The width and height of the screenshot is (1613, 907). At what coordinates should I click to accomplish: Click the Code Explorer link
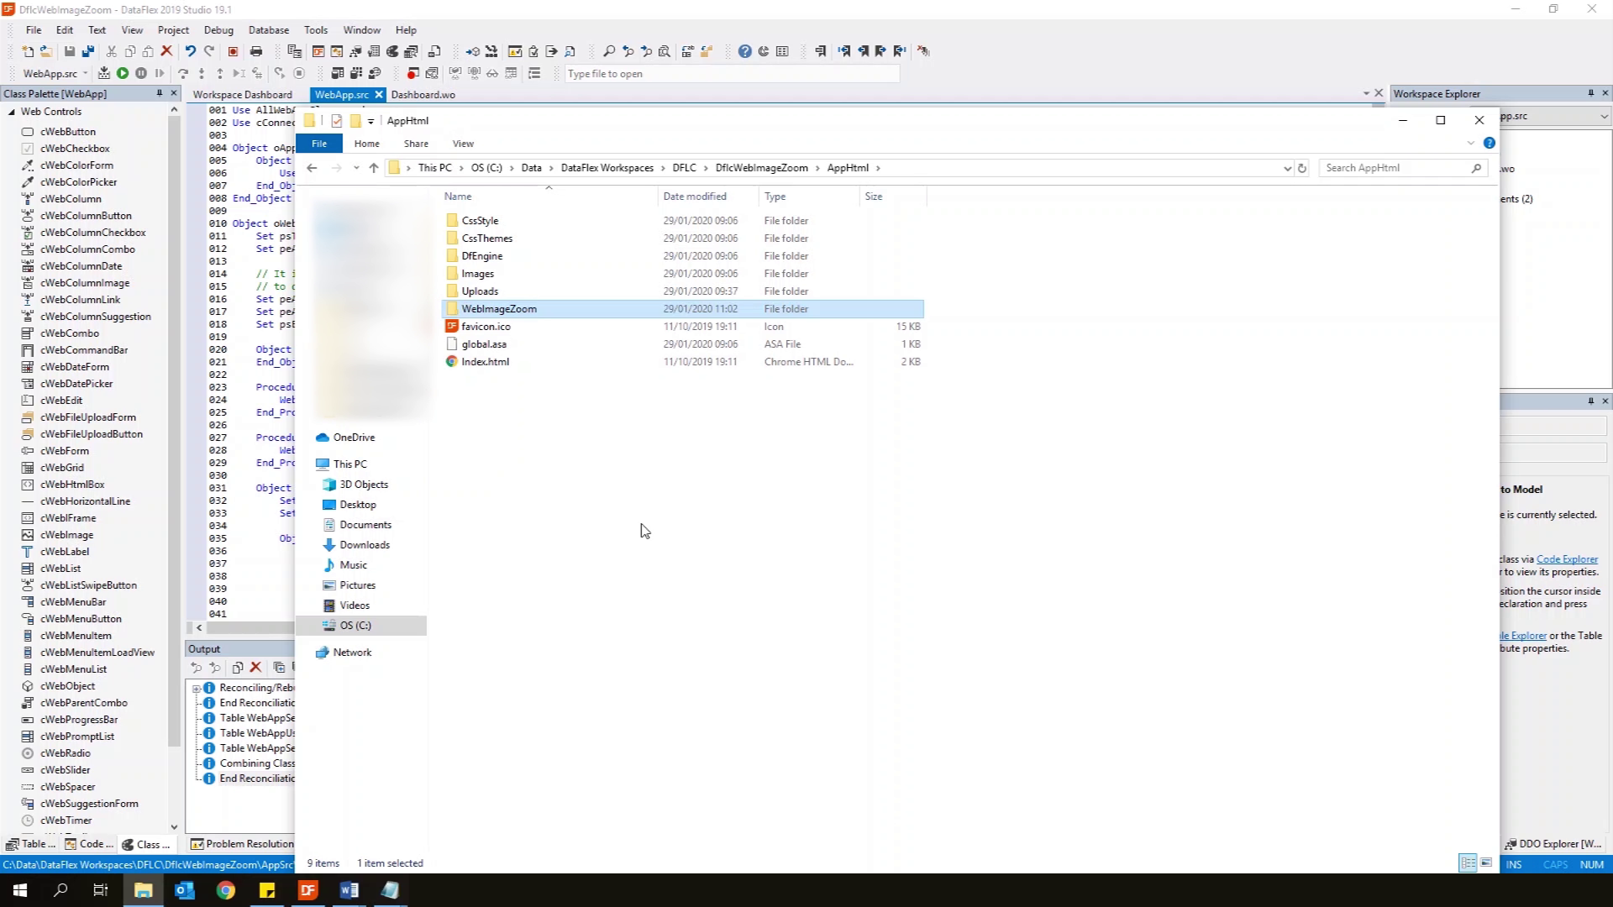[1567, 559]
